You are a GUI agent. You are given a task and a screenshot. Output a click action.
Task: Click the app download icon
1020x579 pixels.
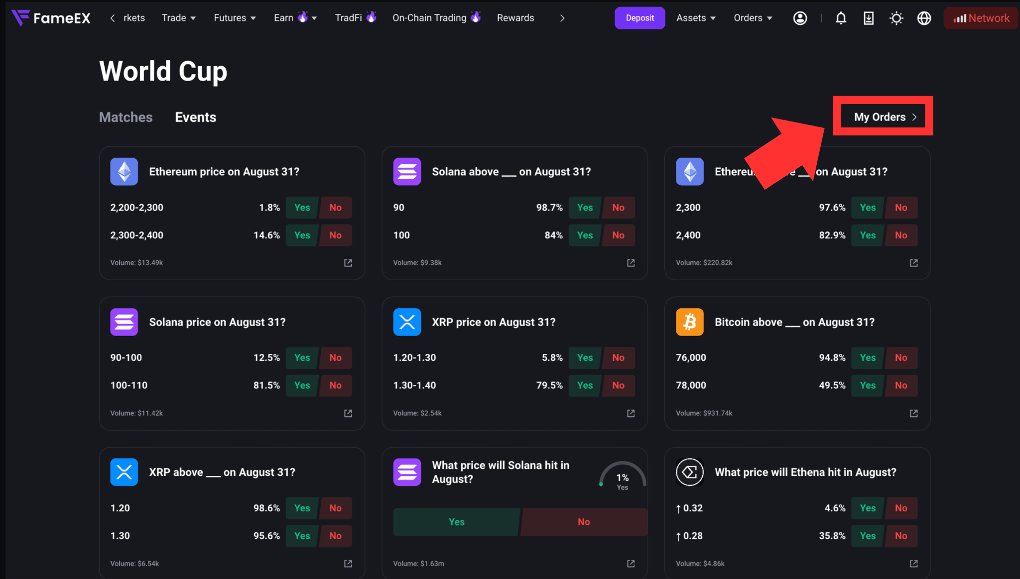point(869,18)
